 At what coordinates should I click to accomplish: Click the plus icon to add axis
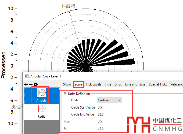point(26,84)
